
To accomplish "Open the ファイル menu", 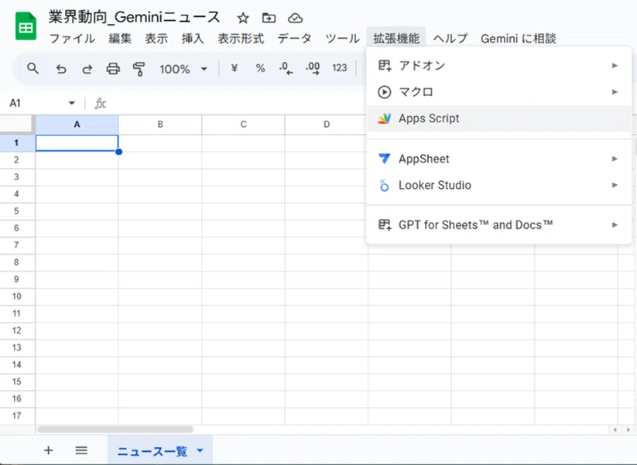I will point(72,39).
